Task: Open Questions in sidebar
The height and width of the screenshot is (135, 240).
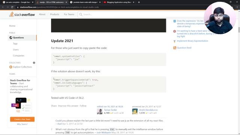Action: point(22,37)
